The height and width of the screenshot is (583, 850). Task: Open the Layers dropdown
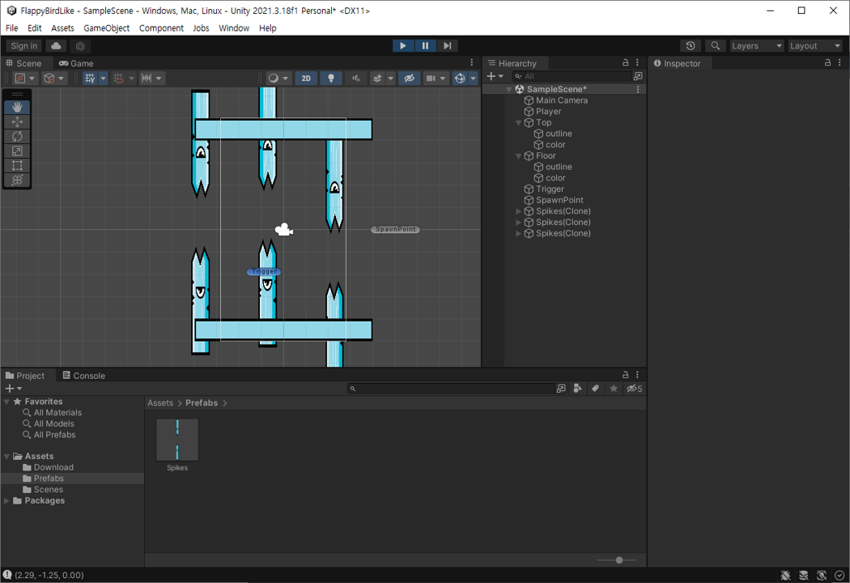point(757,45)
